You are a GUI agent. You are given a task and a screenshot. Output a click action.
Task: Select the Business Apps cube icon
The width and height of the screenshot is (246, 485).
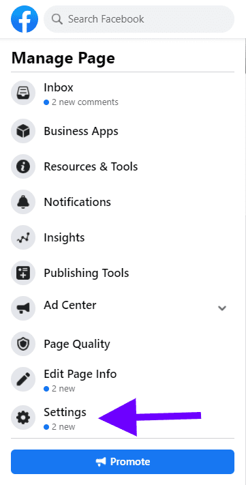[23, 131]
